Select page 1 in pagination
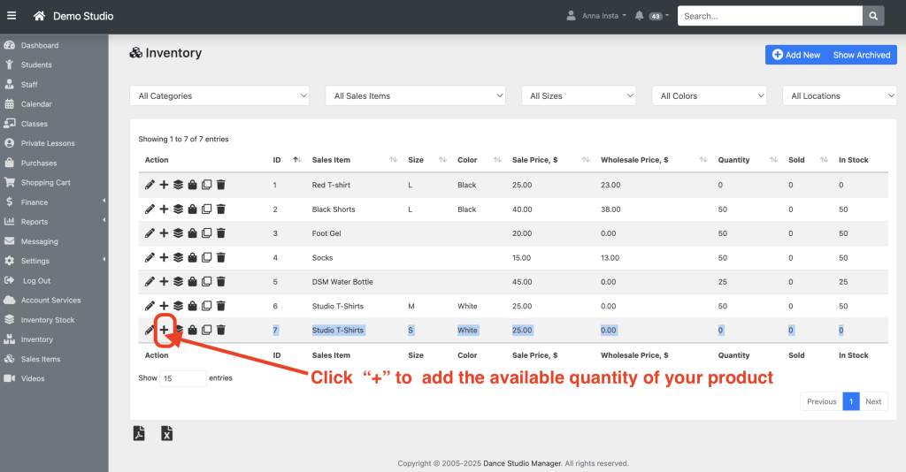This screenshot has height=472, width=906. pos(851,401)
